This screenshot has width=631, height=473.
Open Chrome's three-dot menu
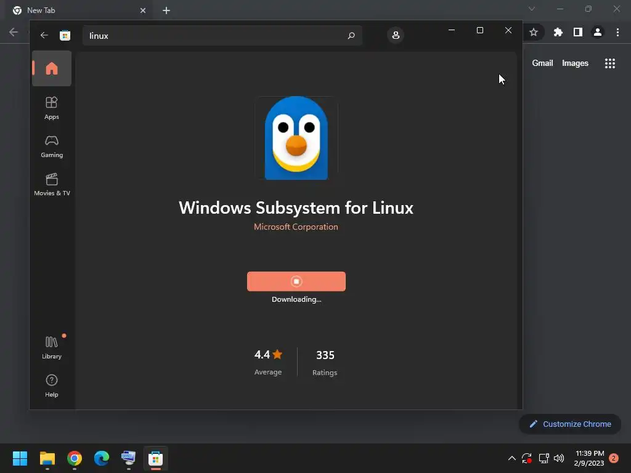pos(617,32)
